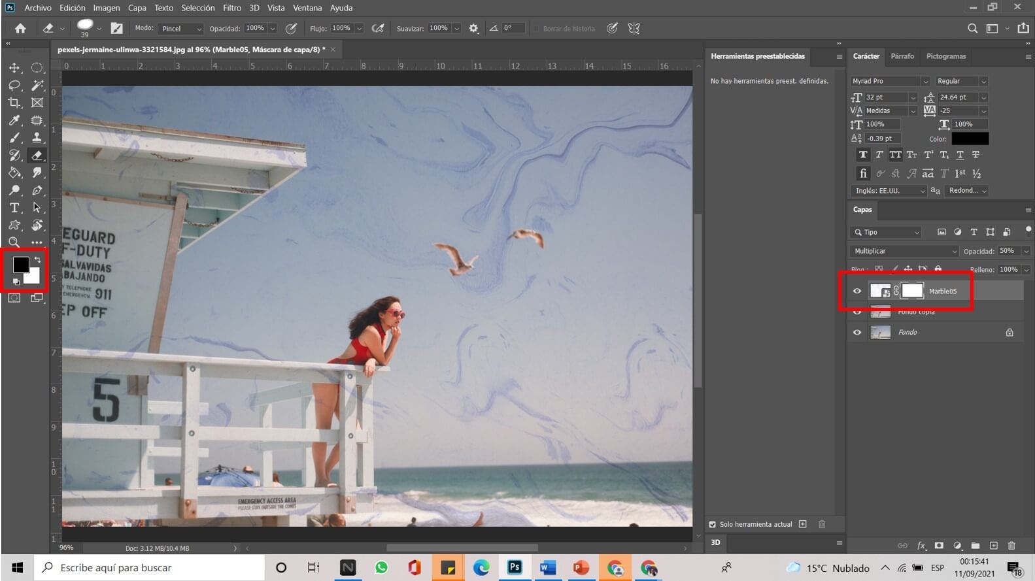The height and width of the screenshot is (581, 1035).
Task: Delete layer with trash icon
Action: click(1011, 546)
